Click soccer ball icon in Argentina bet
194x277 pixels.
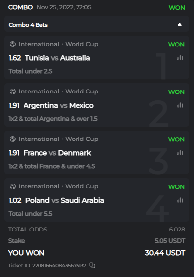click(x=13, y=92)
